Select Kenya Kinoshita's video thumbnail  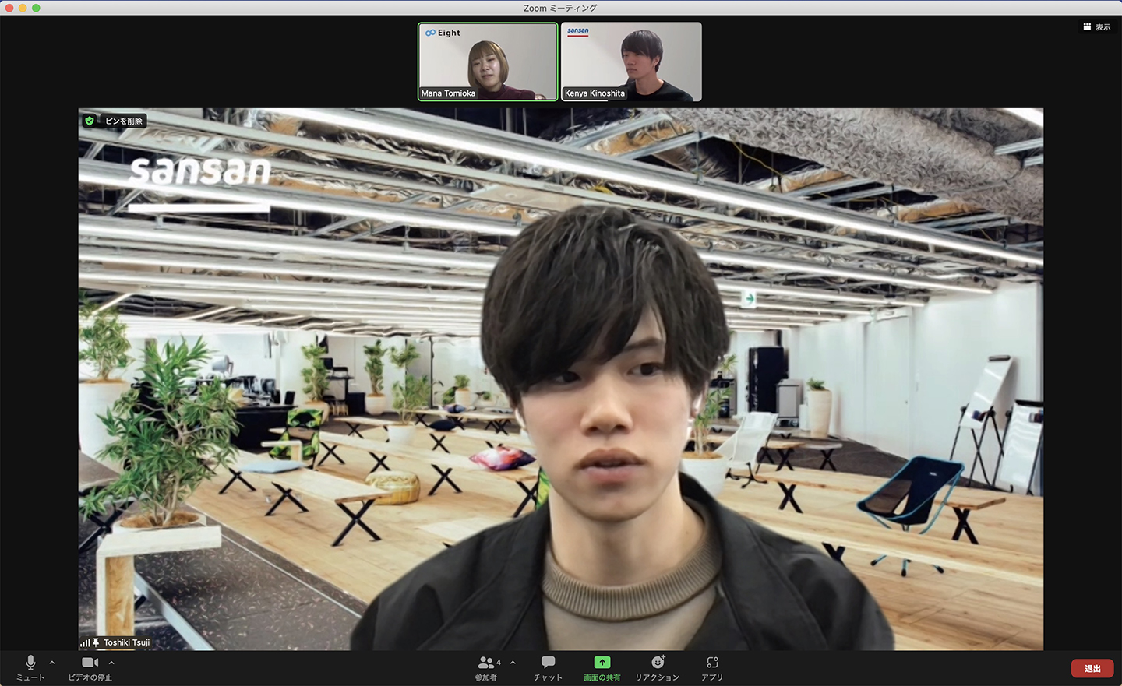point(631,62)
